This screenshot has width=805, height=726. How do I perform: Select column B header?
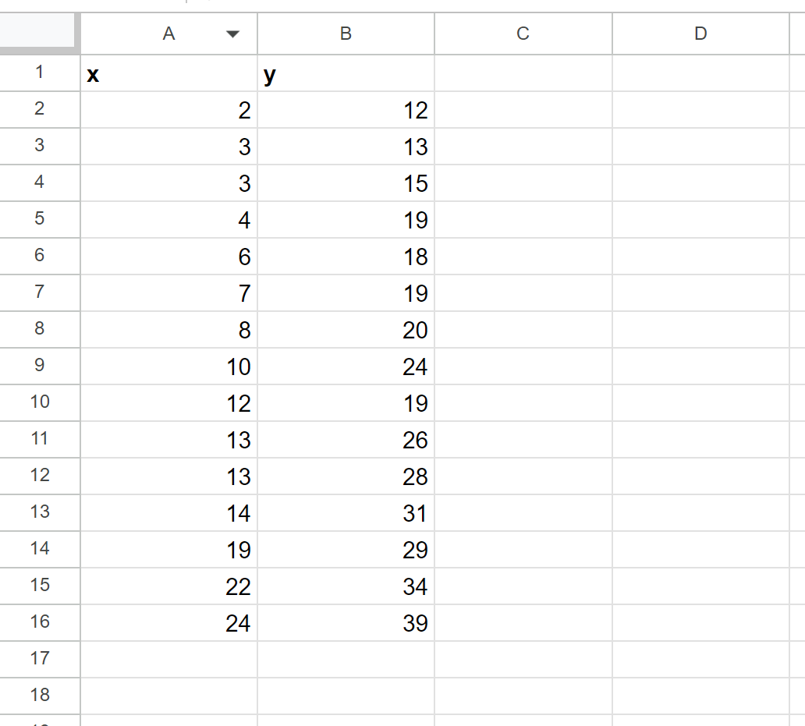[346, 34]
